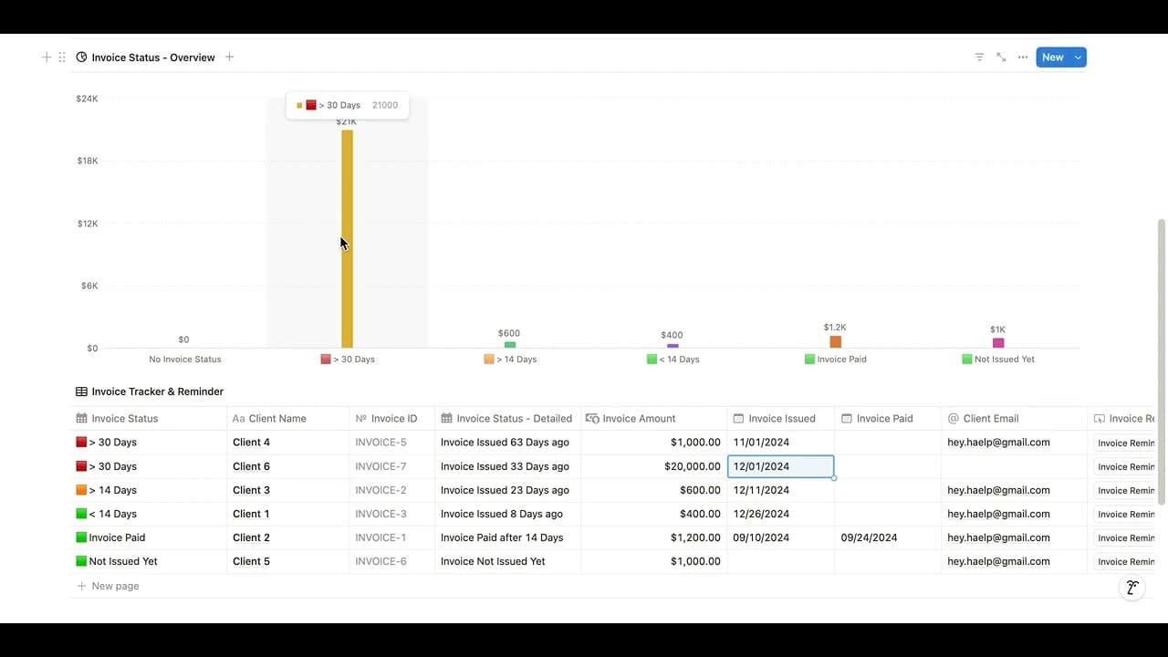The image size is (1168, 657).
Task: Open the Client 6 page
Action: pyautogui.click(x=251, y=466)
